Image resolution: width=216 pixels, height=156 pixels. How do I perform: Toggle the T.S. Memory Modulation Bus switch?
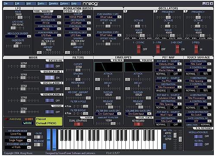point(198,136)
